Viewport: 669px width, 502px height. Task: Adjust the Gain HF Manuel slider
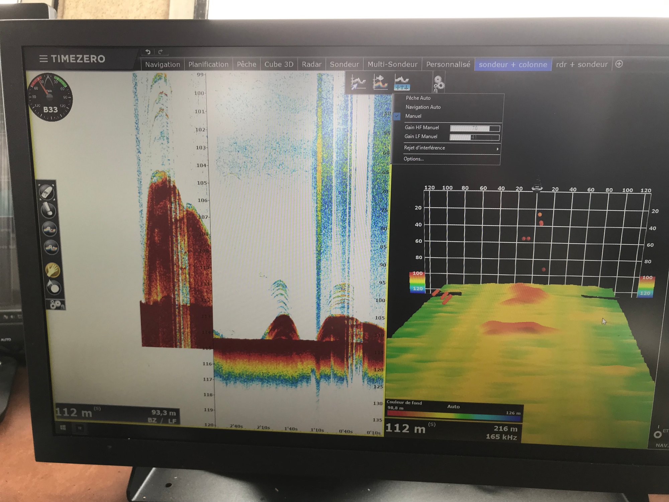(x=475, y=128)
